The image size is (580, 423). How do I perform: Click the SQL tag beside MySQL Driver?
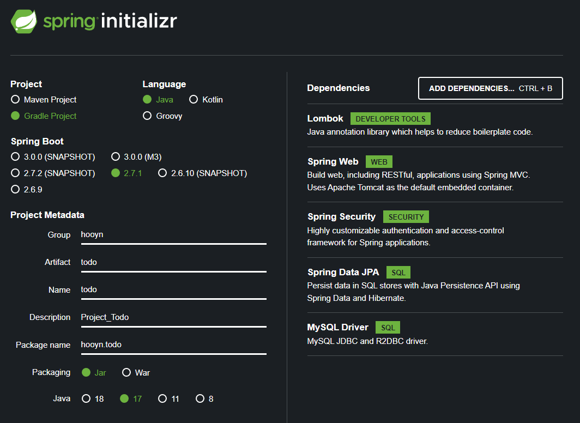click(x=388, y=328)
